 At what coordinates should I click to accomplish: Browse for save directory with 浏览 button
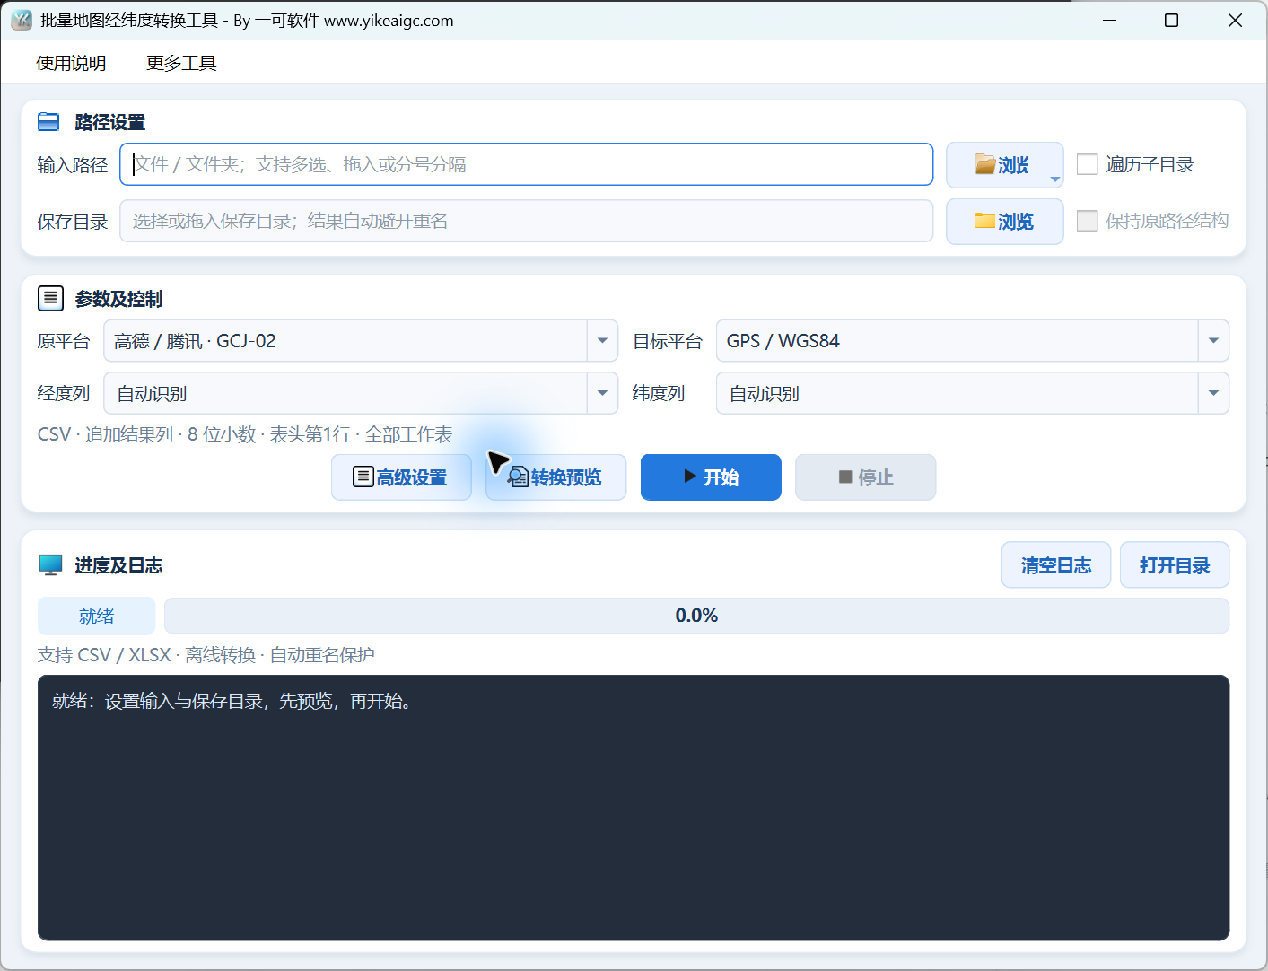pyautogui.click(x=1004, y=222)
